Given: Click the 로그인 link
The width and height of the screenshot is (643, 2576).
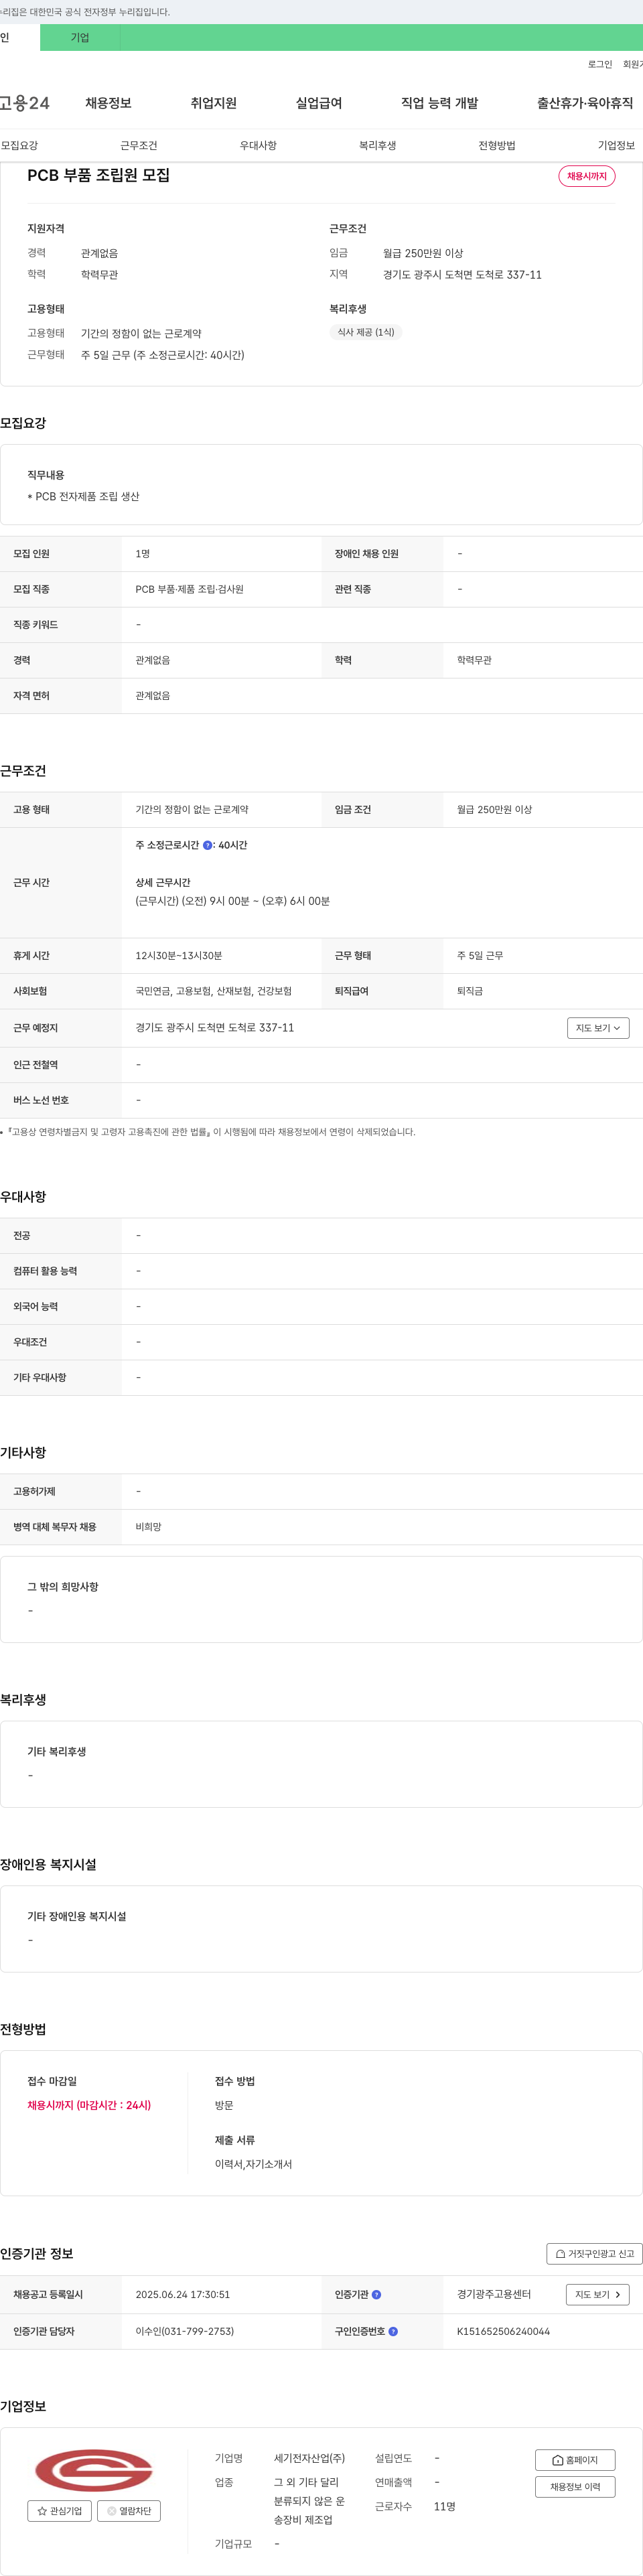Looking at the screenshot, I should pyautogui.click(x=600, y=64).
